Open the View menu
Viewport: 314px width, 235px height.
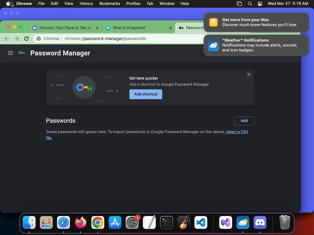pos(69,3)
